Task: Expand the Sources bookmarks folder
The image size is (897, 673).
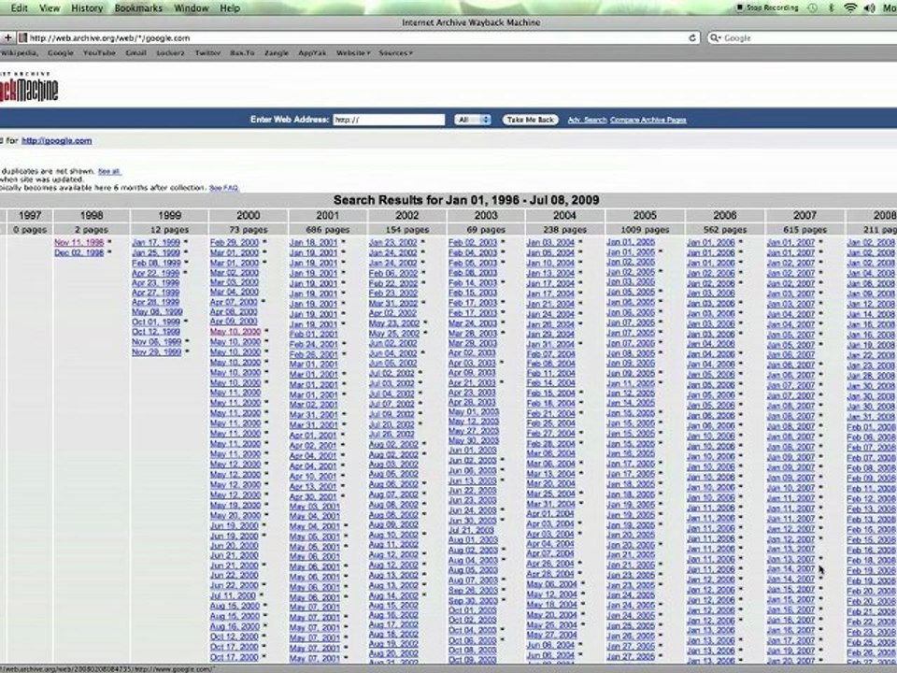Action: 395,52
